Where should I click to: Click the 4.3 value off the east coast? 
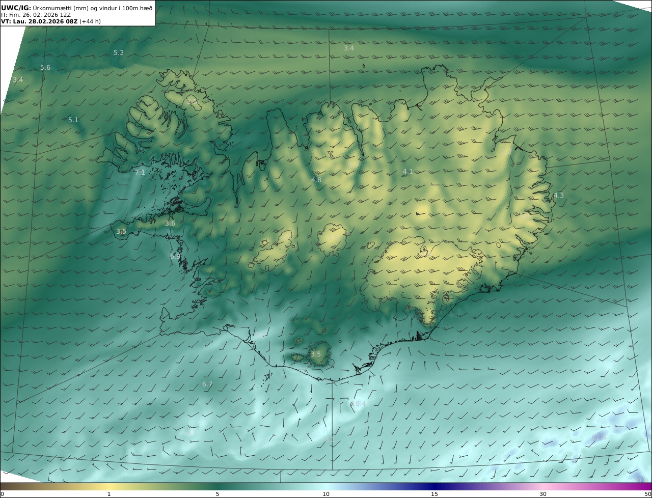coord(559,196)
